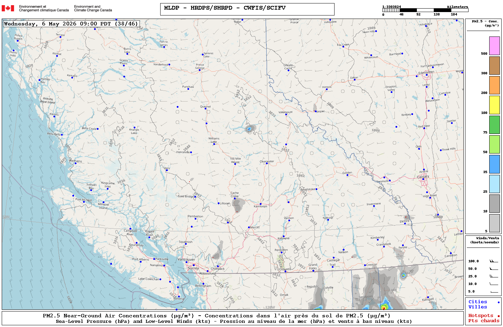Click the Vancouver city label
Viewport: 503px width, 327px height.
tap(186, 260)
